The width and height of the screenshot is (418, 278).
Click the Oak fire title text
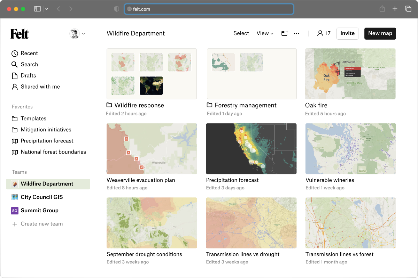316,105
